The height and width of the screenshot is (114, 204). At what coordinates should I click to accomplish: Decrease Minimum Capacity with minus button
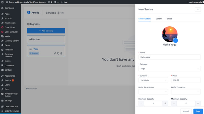point(141,103)
